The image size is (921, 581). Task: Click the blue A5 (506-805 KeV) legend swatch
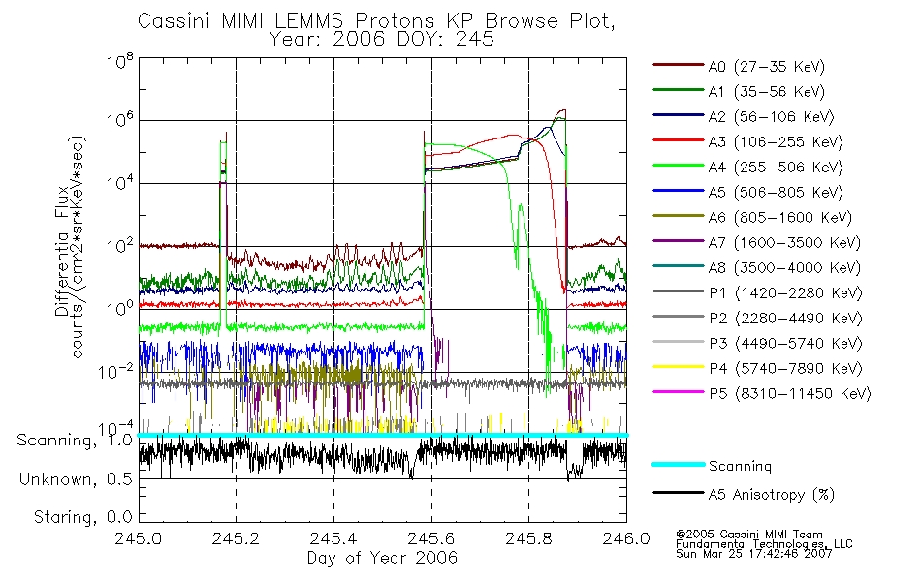click(x=679, y=191)
